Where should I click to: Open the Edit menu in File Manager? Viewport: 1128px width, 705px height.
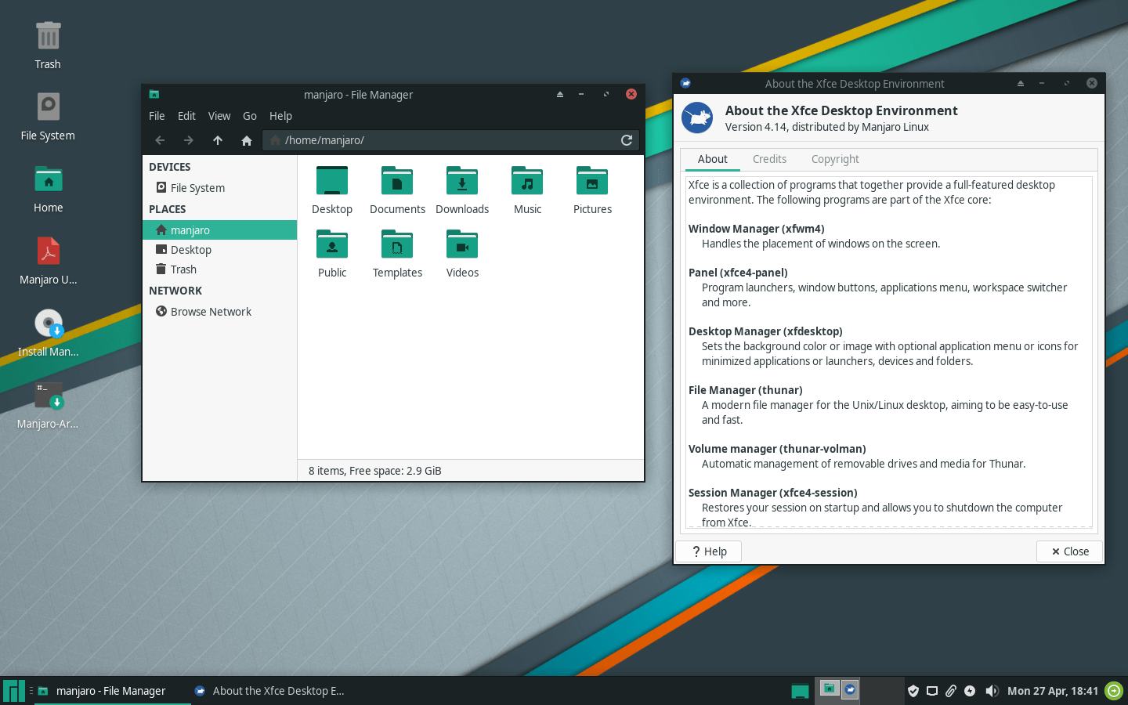186,116
